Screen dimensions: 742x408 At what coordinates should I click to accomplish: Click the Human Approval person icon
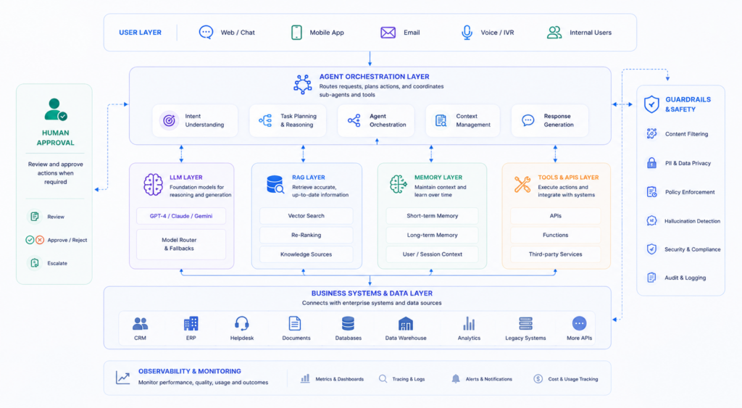coord(55,109)
